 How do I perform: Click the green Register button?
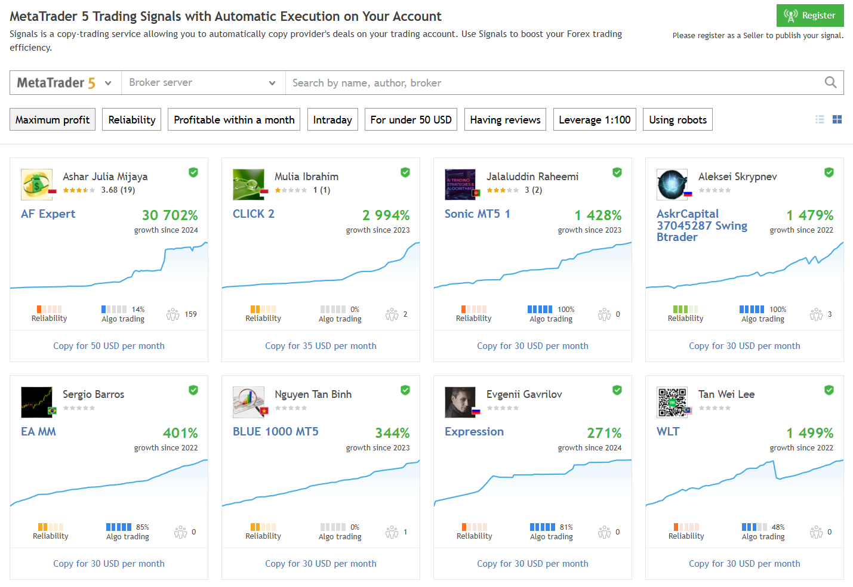pos(810,16)
